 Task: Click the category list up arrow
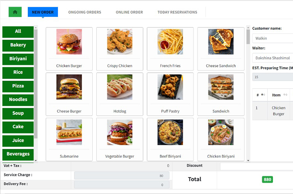(36, 28)
